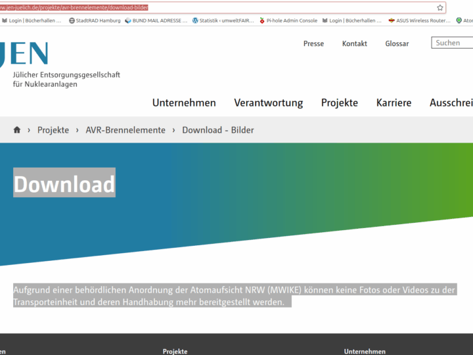
Task: Click the Download page heading
Action: (x=64, y=183)
